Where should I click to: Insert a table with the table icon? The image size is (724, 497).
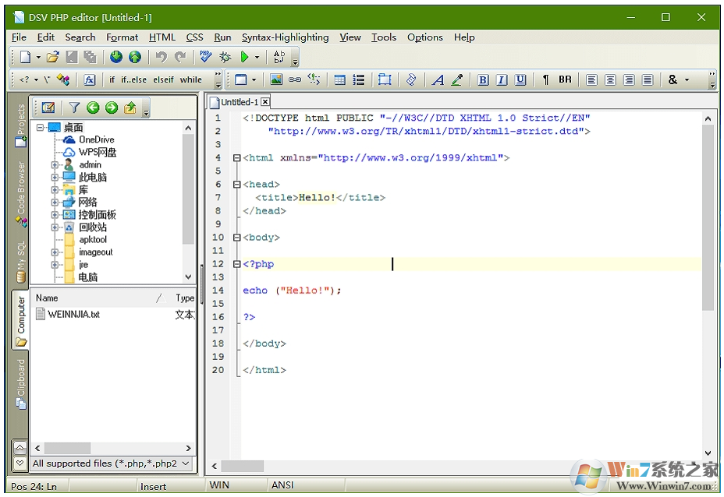click(340, 79)
